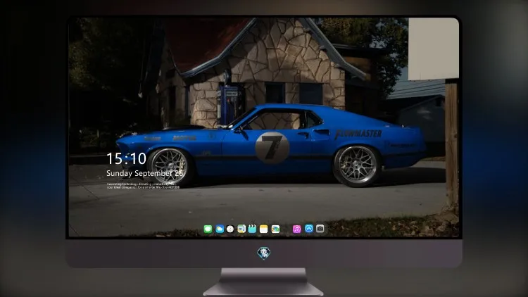Click the white signboard on the desktop wallpaper

434,49
